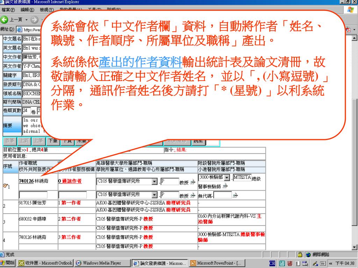This screenshot has height=268, width=358.
Task: Click the page icon beside the address bar
Action: pyautogui.click(x=20, y=29)
